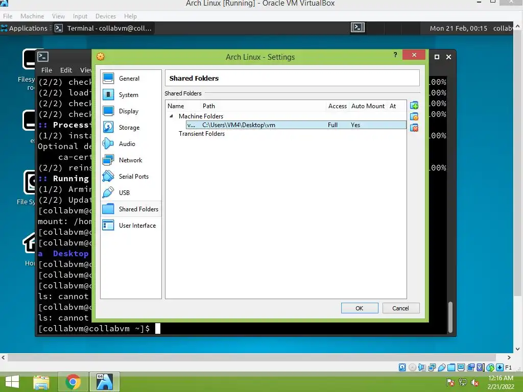Select the Machine Folders tree row
Viewport: 523px width, 392px height.
pyautogui.click(x=201, y=116)
